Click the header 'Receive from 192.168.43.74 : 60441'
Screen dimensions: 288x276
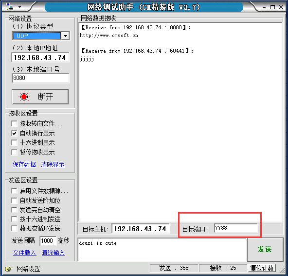137,51
